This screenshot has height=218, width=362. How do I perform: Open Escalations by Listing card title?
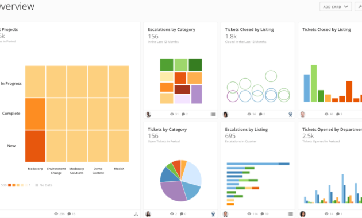click(x=247, y=129)
